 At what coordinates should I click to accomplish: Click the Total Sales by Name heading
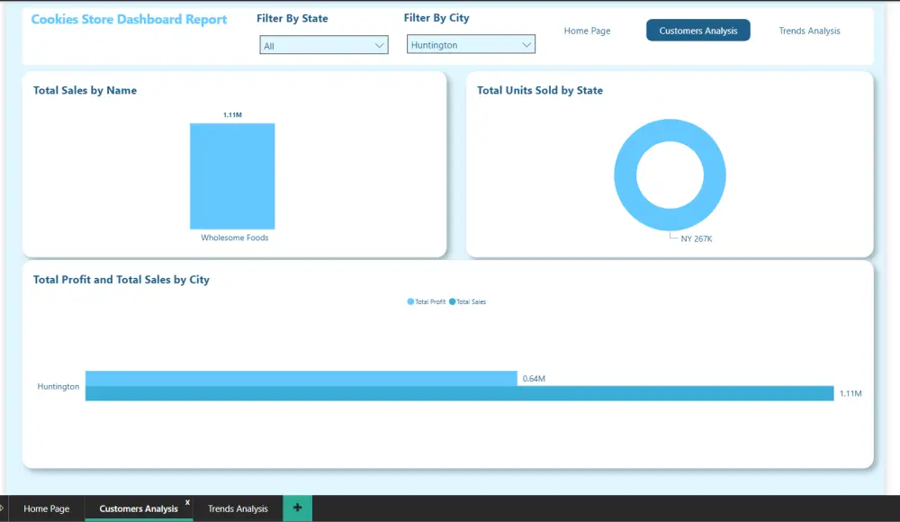[x=85, y=90]
